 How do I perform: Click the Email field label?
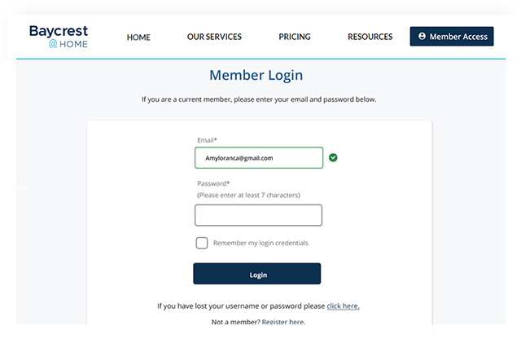click(207, 140)
